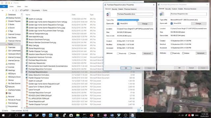Open Previous Versions tab in docx Properties

tap(130, 9)
